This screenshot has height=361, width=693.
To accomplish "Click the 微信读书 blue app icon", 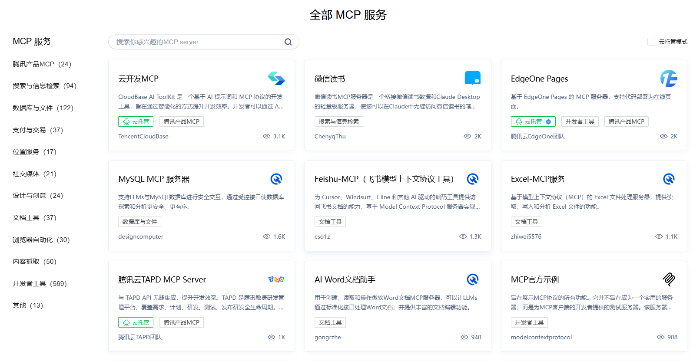I will pos(472,78).
